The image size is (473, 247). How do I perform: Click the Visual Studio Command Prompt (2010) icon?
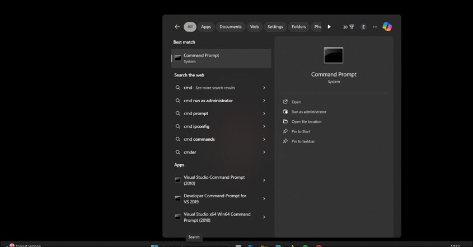click(x=178, y=180)
